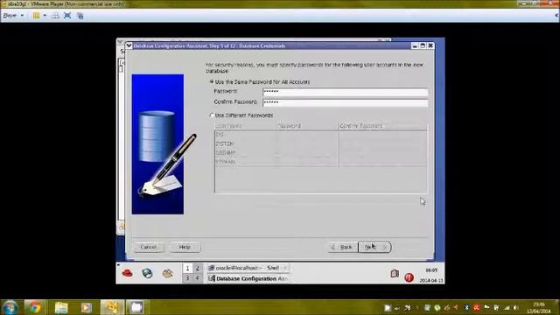Expand the VMware power options arrow
This screenshot has height=315, width=560.
[x=45, y=16]
